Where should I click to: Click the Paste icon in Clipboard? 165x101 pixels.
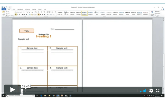tap(4, 12)
